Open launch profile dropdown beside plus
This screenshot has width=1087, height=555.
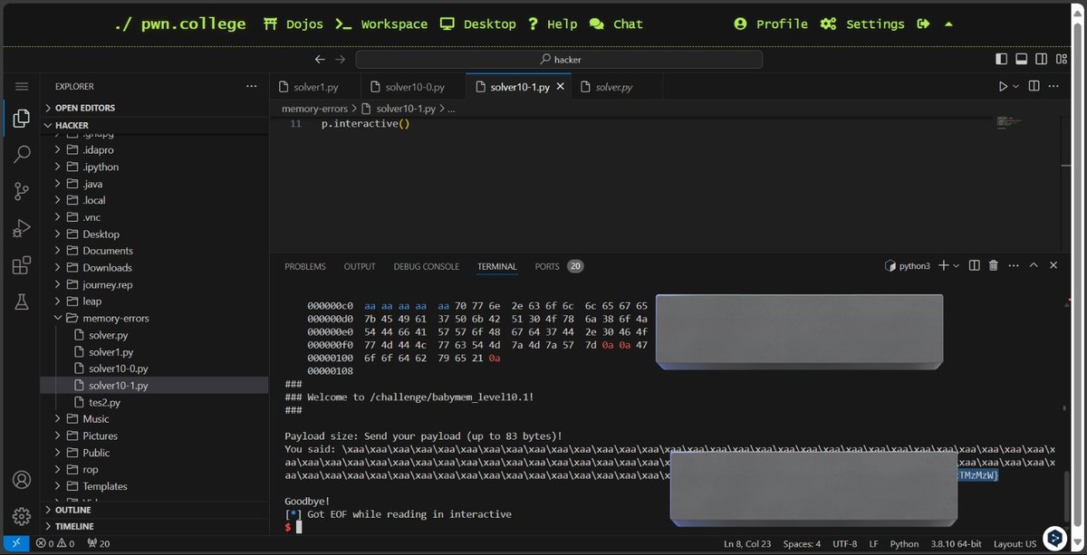coord(956,265)
